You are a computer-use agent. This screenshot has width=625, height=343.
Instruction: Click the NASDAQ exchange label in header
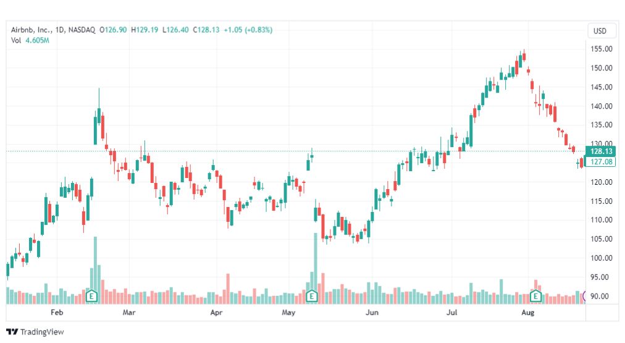82,30
